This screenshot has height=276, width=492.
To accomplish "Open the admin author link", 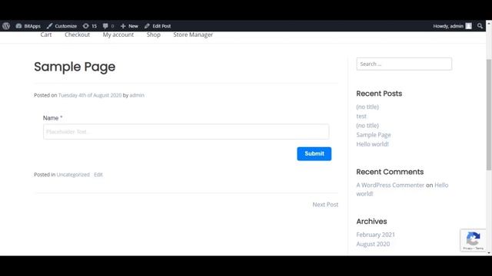I will [x=137, y=95].
